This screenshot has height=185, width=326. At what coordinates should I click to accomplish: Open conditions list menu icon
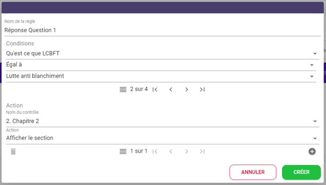pos(123,90)
